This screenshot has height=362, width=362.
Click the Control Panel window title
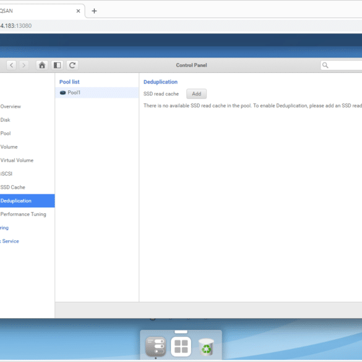click(191, 66)
